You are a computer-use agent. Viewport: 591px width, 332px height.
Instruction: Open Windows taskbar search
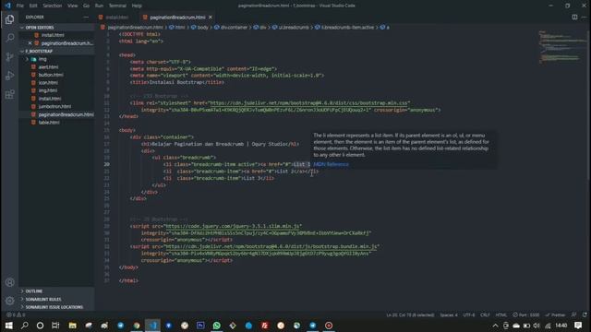tap(25, 326)
